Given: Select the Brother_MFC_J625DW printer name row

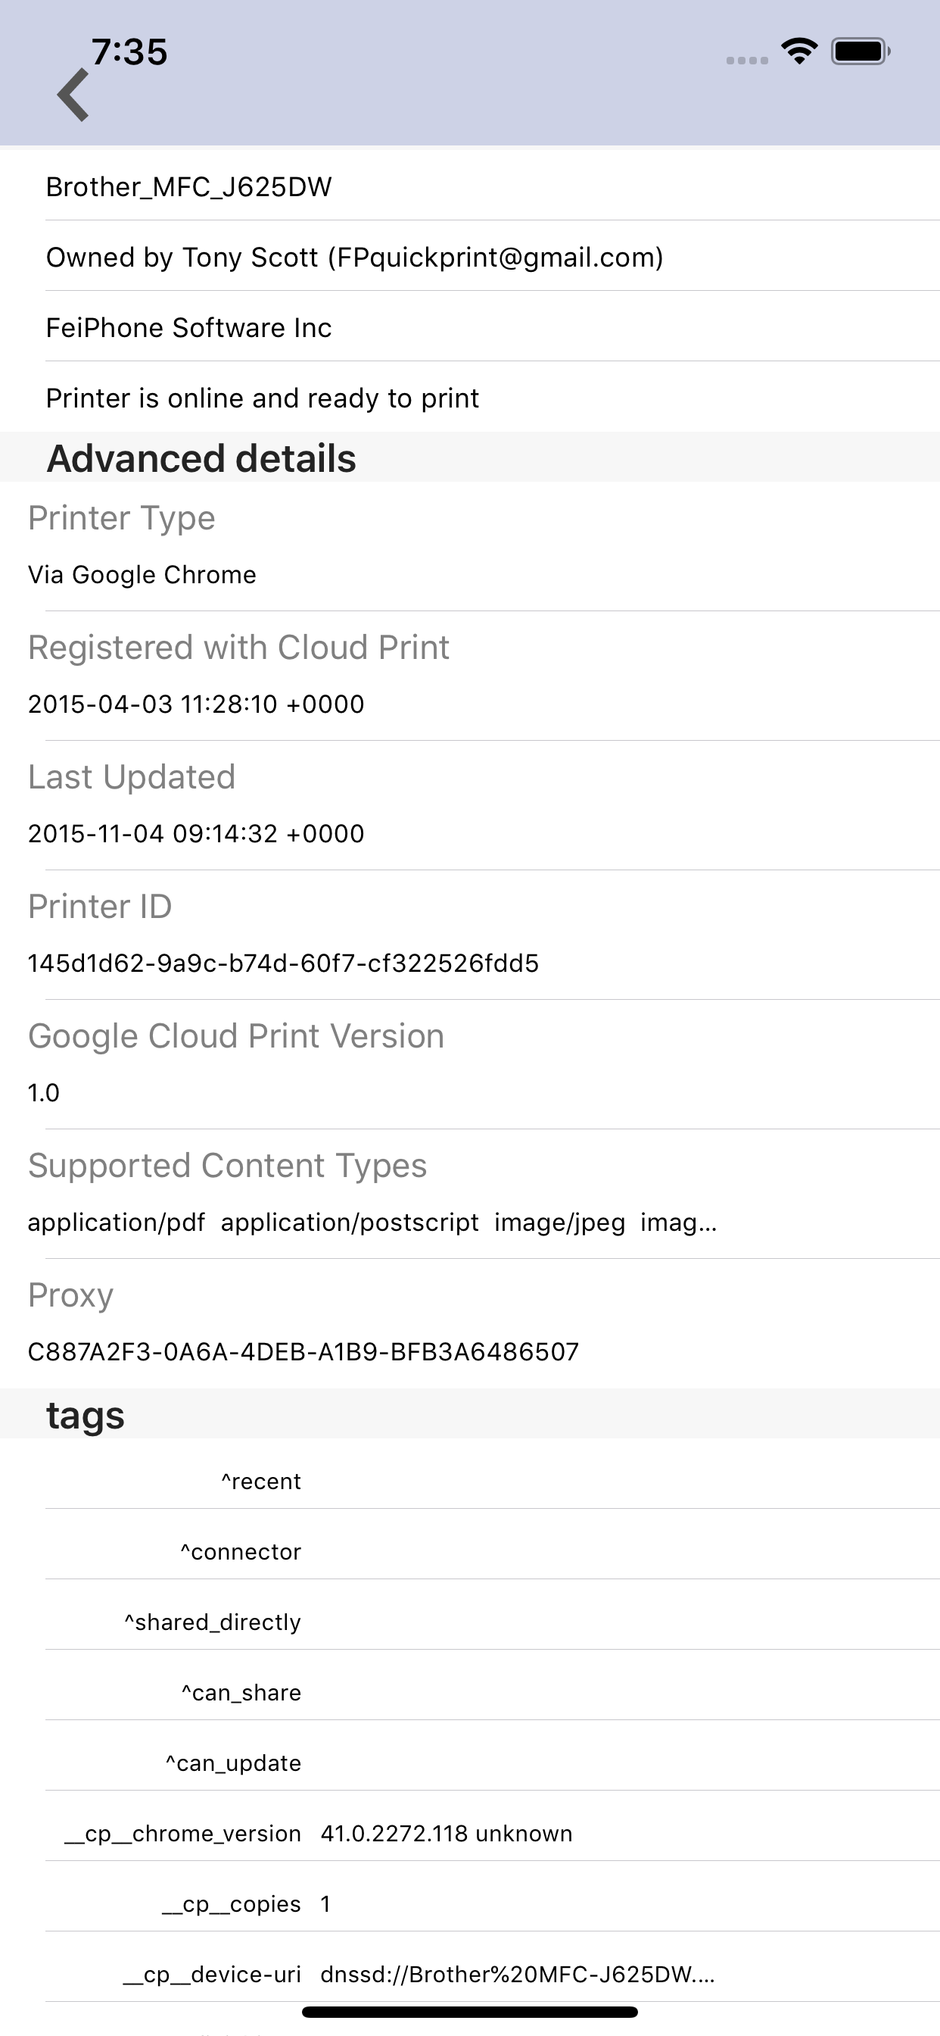Looking at the screenshot, I should coord(189,187).
